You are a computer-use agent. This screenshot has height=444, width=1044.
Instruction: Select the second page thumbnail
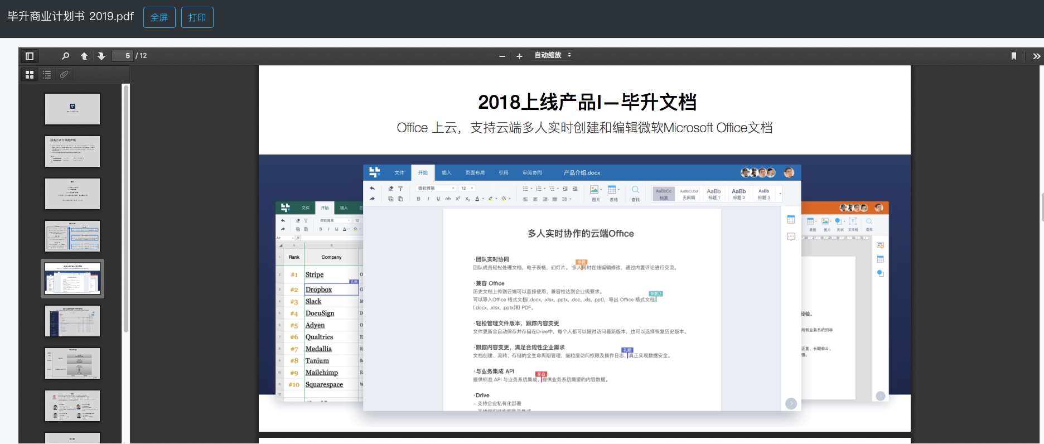pos(72,151)
